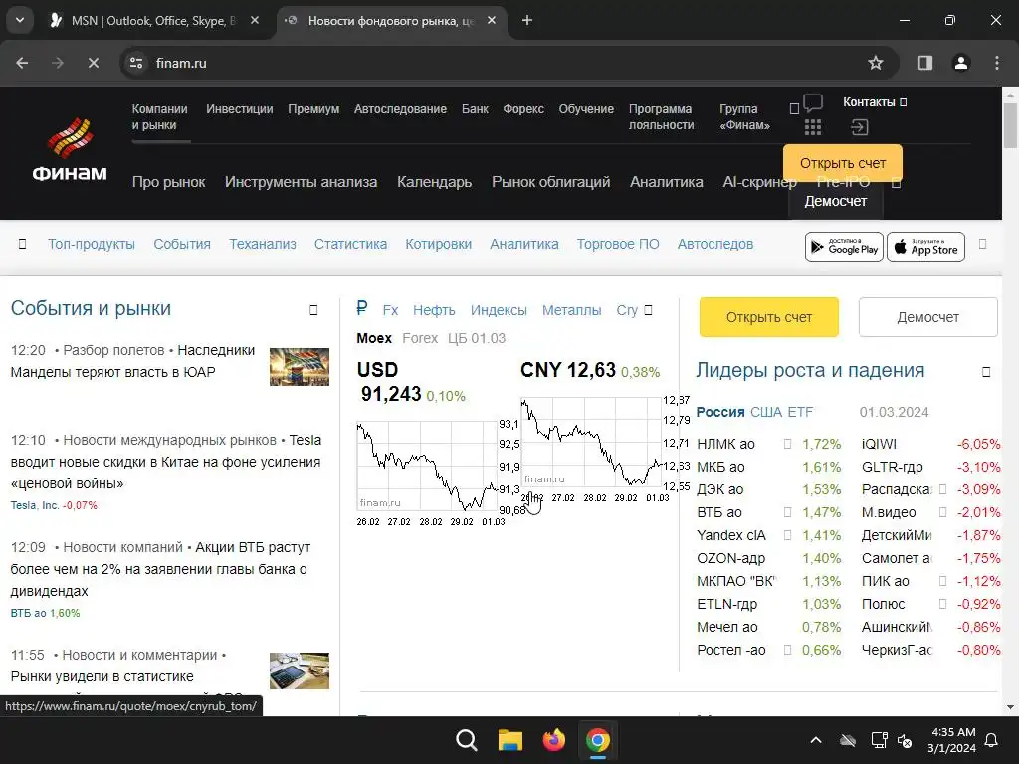The height and width of the screenshot is (764, 1019).
Task: Open a new browser tab
Action: click(527, 20)
